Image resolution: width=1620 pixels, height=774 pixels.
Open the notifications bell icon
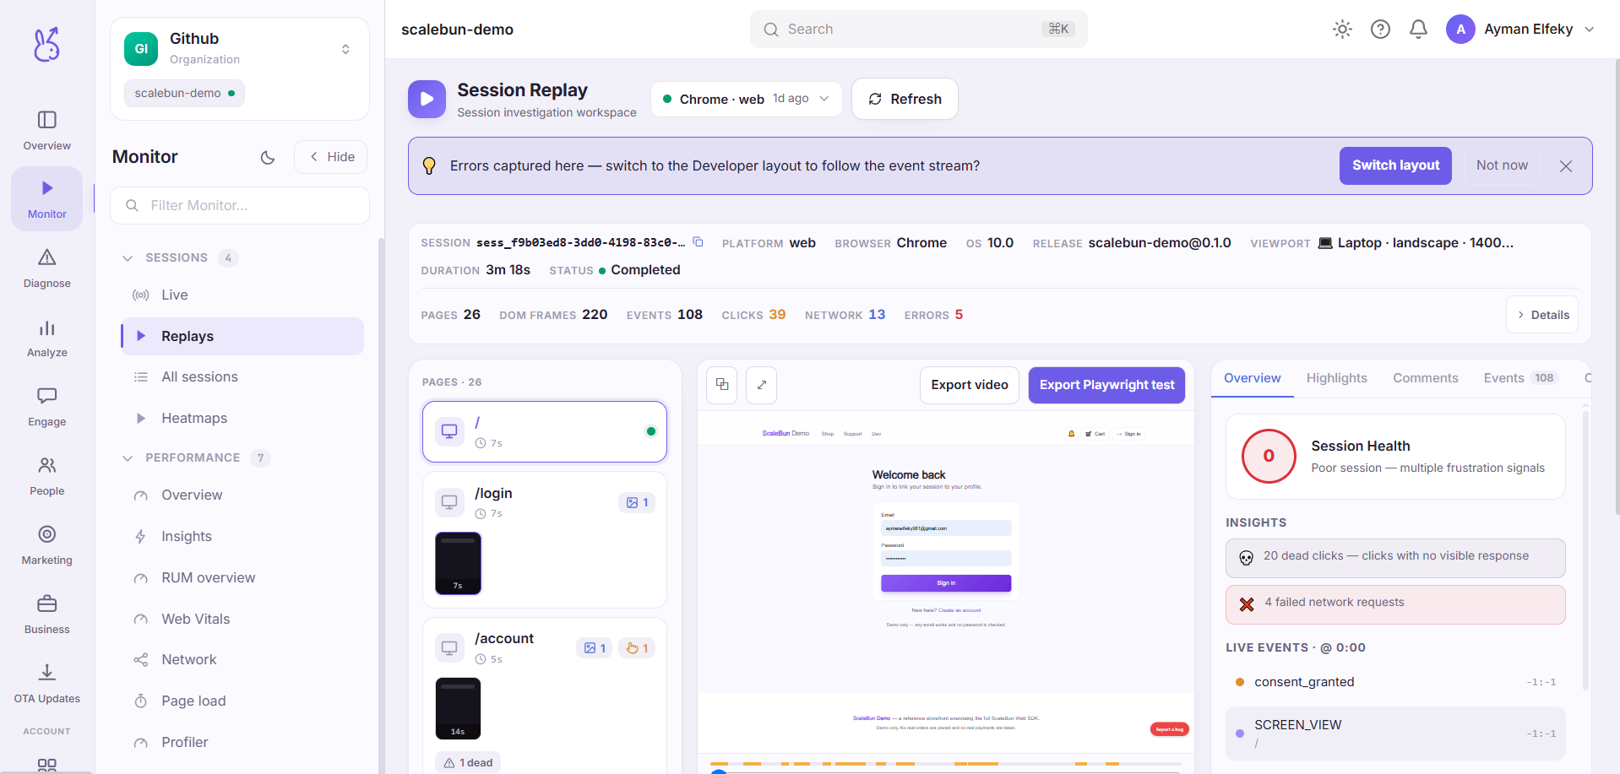click(x=1418, y=30)
